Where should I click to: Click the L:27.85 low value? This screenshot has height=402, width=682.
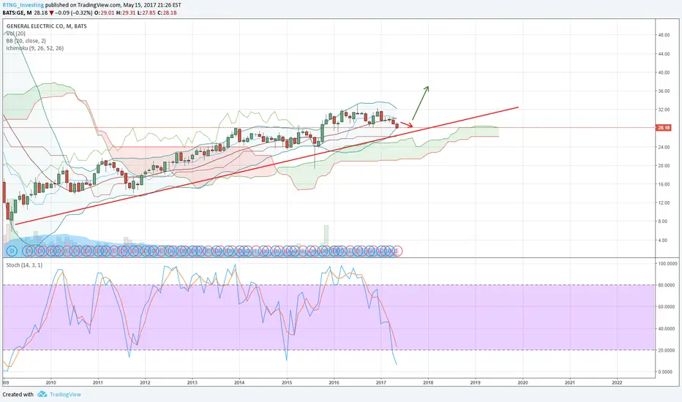pyautogui.click(x=146, y=12)
